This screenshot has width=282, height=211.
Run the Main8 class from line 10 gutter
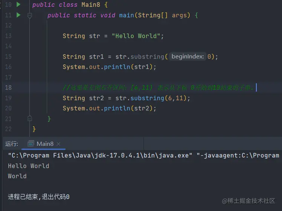(18, 5)
